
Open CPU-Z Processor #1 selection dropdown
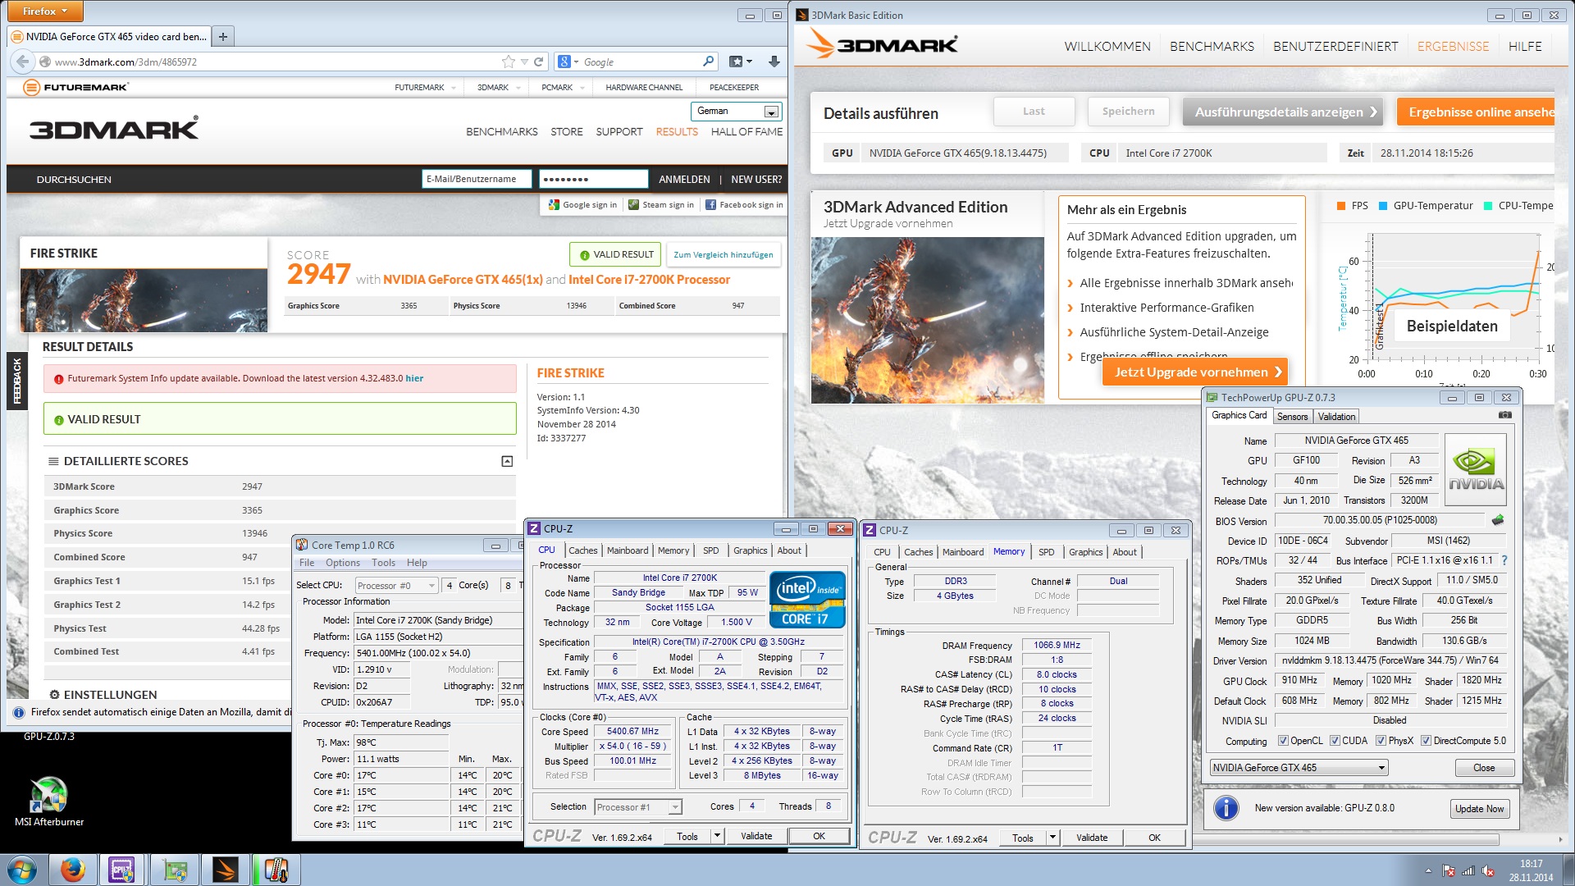637,807
